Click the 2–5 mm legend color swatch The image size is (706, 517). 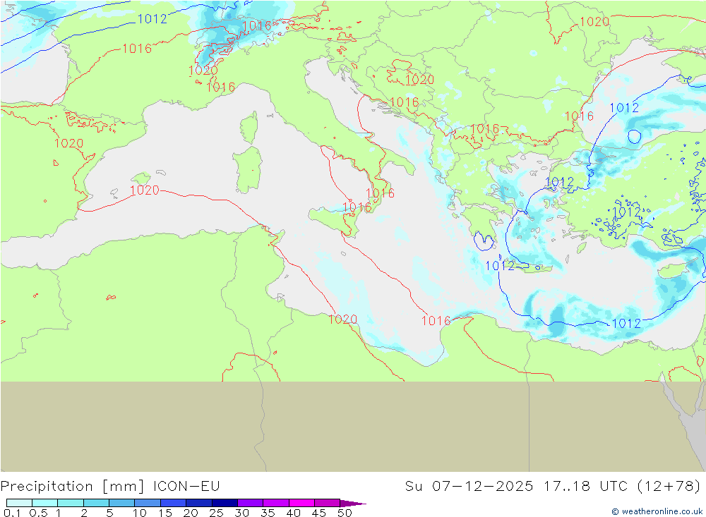click(x=96, y=503)
